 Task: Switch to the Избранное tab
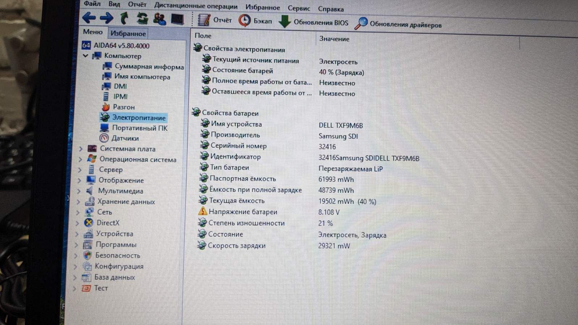tap(128, 33)
